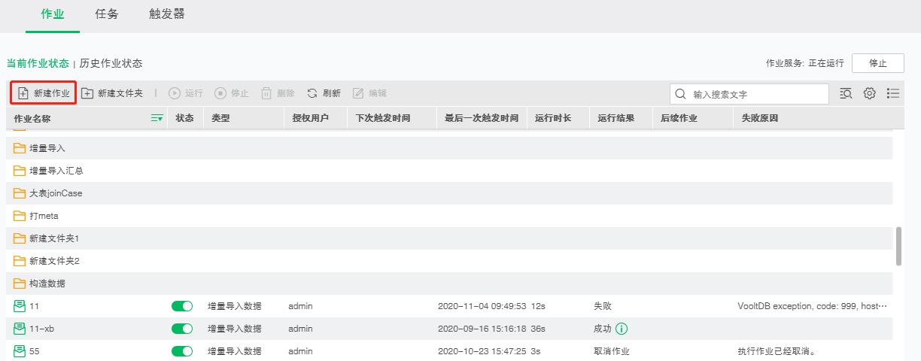Click the Refresh (刷新) icon
Image resolution: width=921 pixels, height=361 pixels.
click(312, 93)
